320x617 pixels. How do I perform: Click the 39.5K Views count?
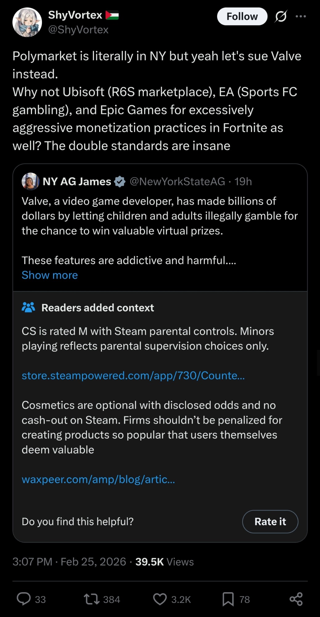tap(164, 562)
